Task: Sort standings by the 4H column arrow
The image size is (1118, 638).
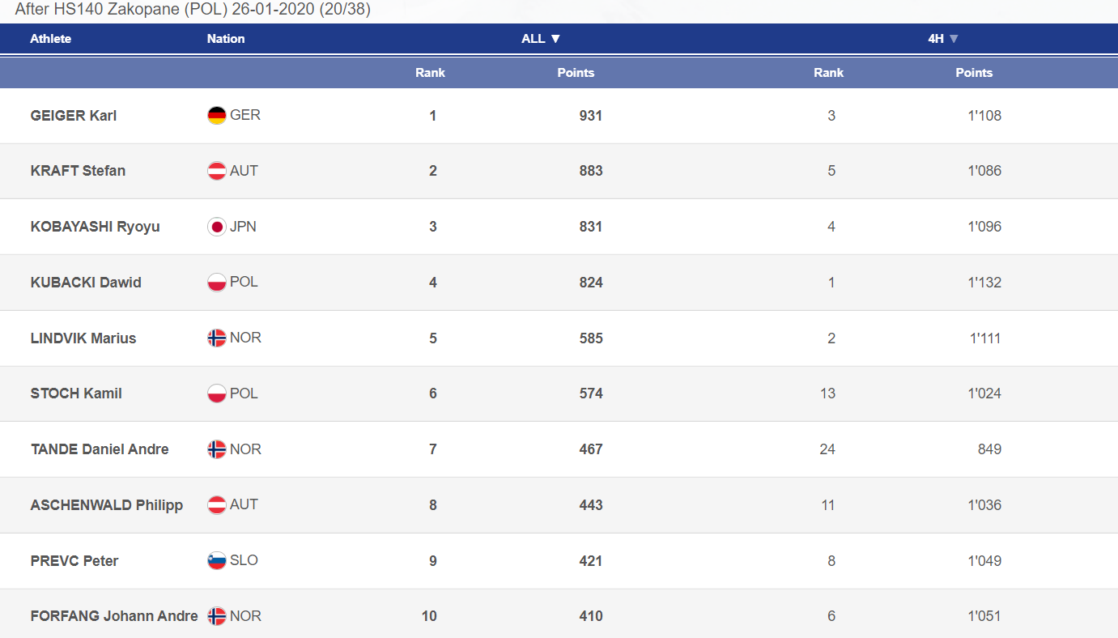Action: (954, 39)
